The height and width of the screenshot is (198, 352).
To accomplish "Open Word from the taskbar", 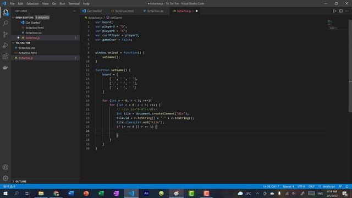I will [x=71, y=193].
